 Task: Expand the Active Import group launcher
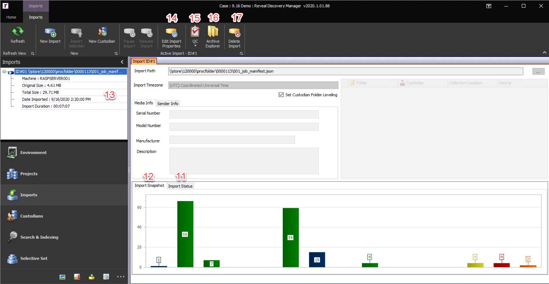[x=241, y=53]
